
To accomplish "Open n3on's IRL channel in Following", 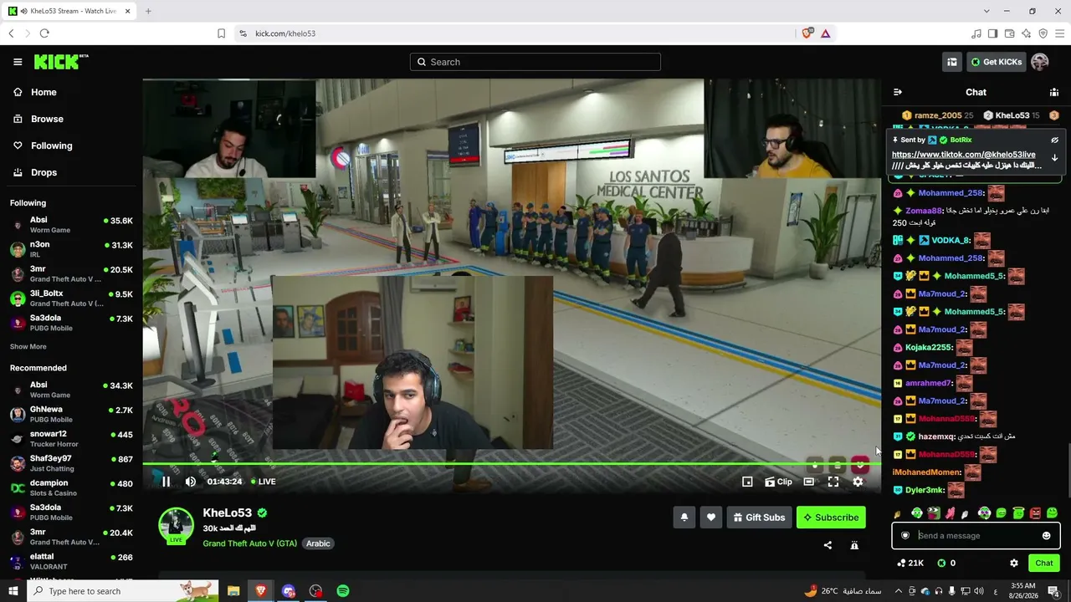I will click(71, 249).
